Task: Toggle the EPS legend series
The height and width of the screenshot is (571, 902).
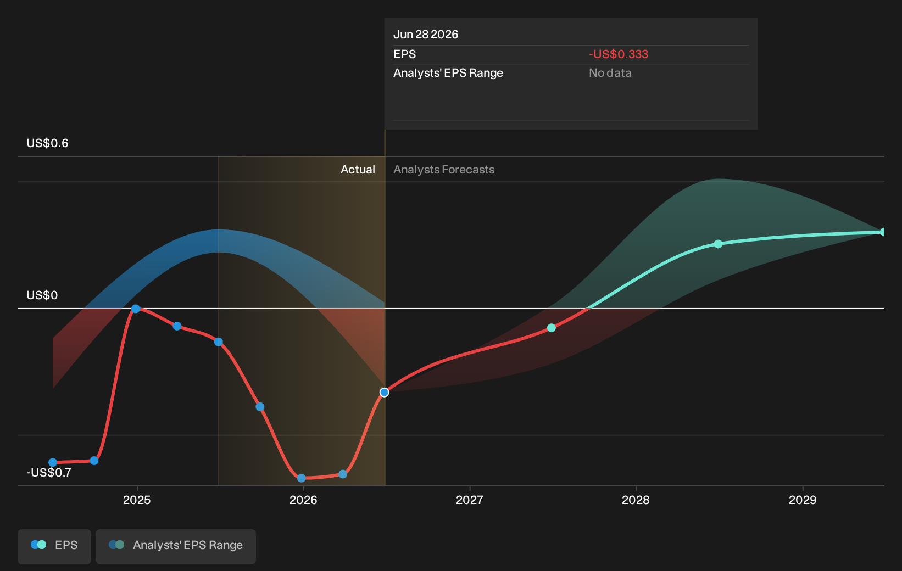Action: [x=54, y=546]
